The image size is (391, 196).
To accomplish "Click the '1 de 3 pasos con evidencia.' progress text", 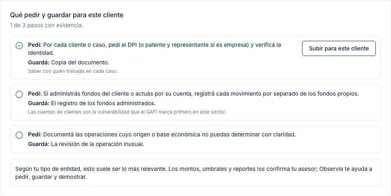I will click(46, 25).
